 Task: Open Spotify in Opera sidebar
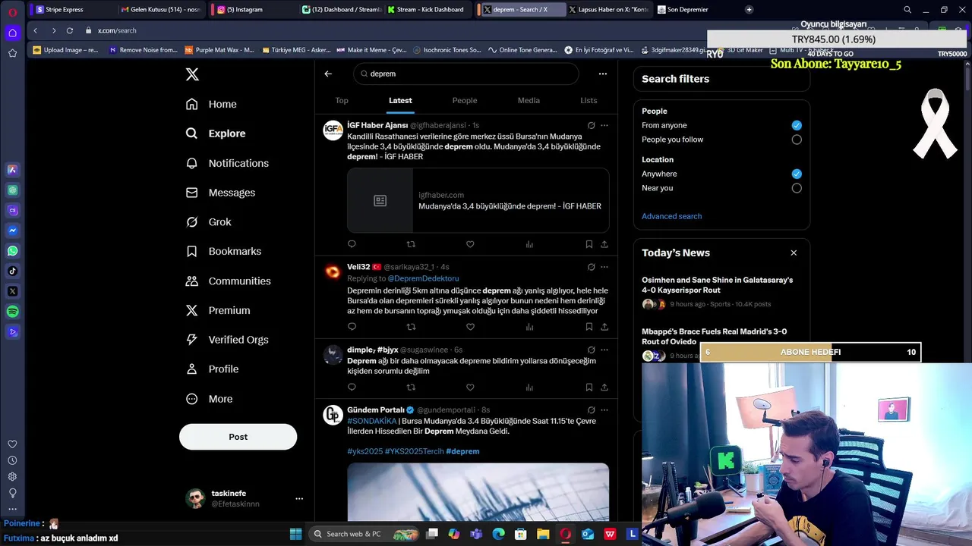pyautogui.click(x=12, y=312)
